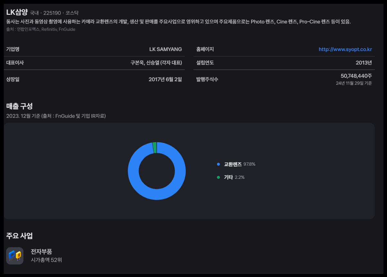Click the 기타 legend label
Viewport: 387px width, 277px height.
[x=229, y=177]
